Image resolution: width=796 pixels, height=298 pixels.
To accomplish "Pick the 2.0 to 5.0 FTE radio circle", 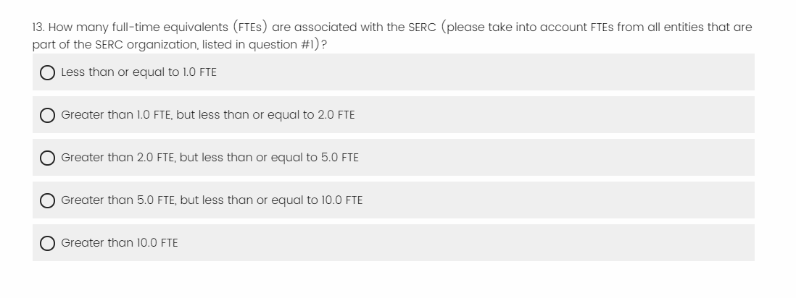I will (49, 158).
